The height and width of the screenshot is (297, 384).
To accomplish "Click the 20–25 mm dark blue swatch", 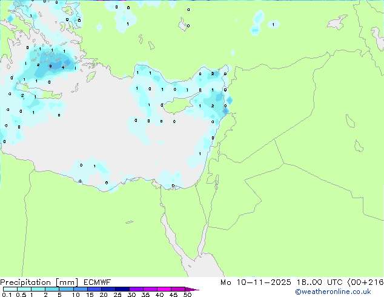I will pos(108,289).
